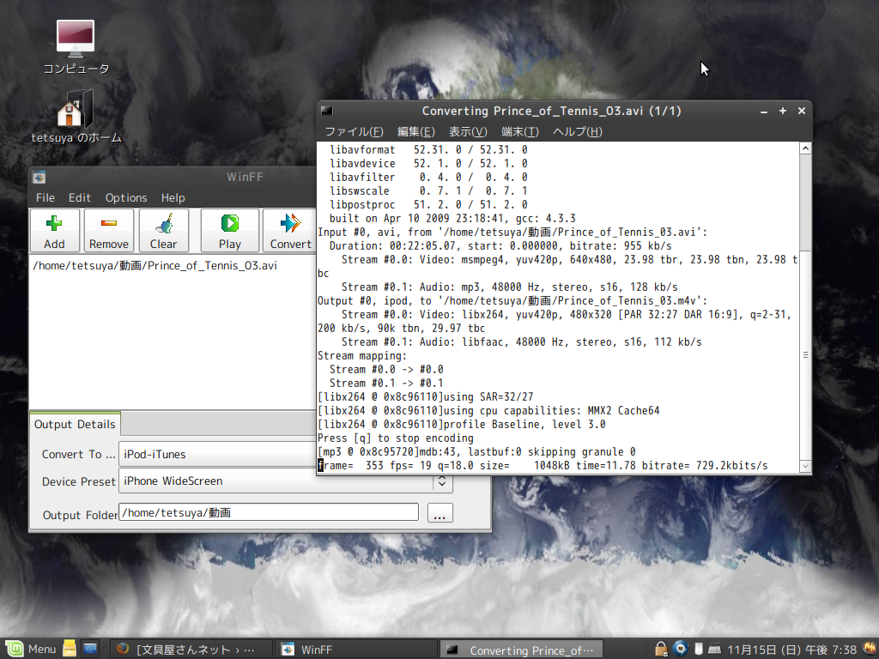Click the Remove button in WinFF toolbar
This screenshot has height=659, width=879.
[x=109, y=231]
